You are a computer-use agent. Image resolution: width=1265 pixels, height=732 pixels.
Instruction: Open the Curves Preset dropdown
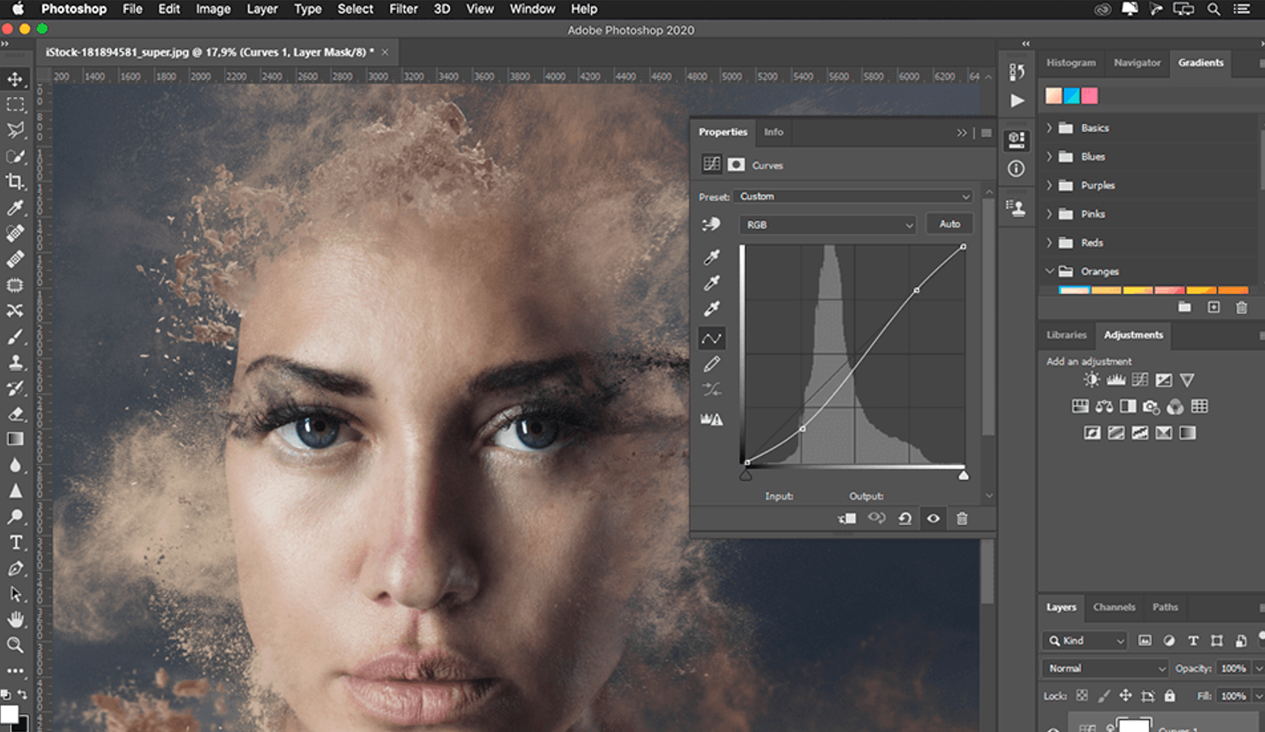coord(854,196)
